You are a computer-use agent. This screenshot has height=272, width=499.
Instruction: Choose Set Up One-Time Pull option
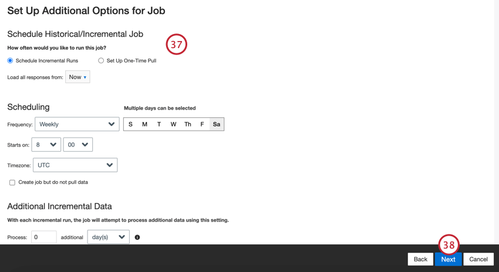(101, 61)
